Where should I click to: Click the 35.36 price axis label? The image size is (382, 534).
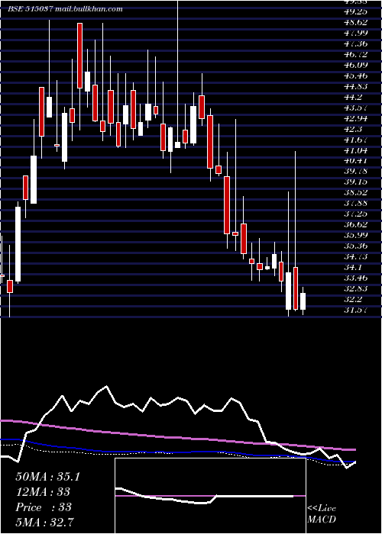coord(355,246)
